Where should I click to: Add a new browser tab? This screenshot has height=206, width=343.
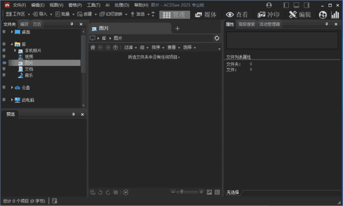177,28
